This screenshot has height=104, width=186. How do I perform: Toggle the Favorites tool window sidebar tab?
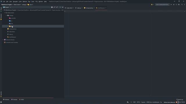click(x=1, y=94)
